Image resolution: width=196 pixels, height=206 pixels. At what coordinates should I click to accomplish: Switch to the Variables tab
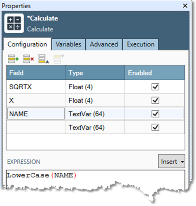tap(69, 44)
